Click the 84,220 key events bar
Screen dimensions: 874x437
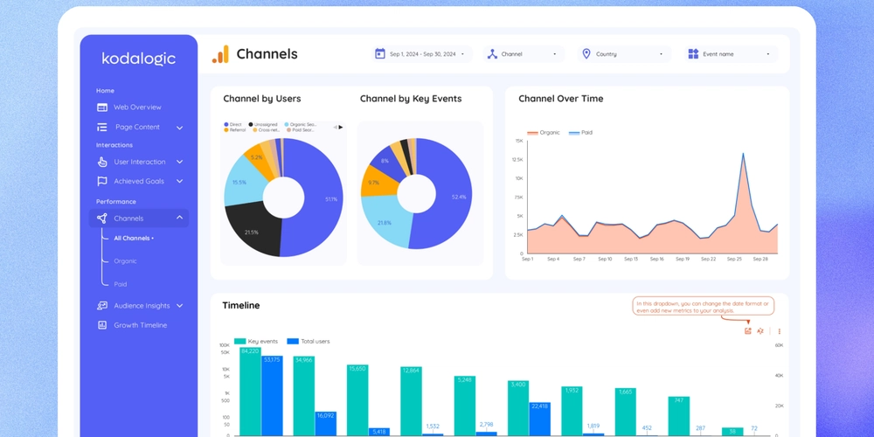tap(250, 392)
